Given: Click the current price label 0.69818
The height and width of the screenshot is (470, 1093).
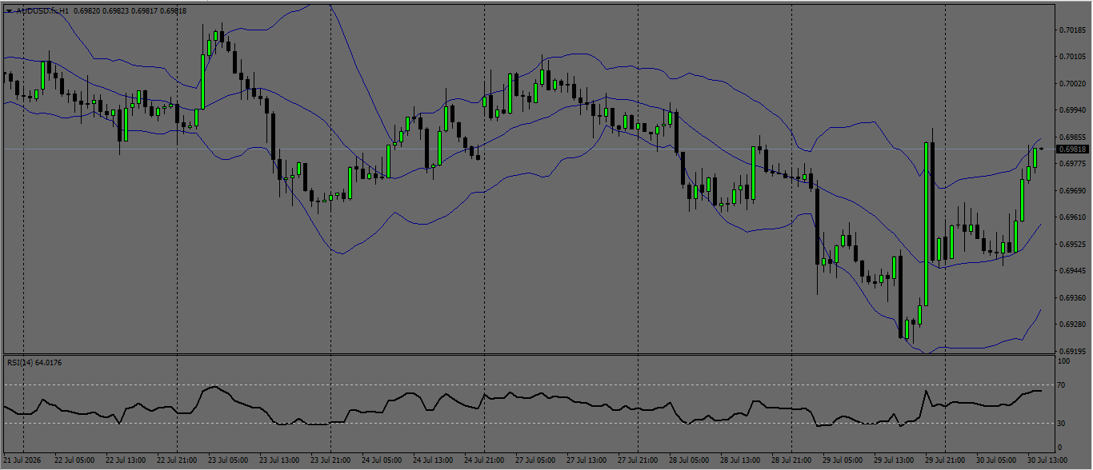Looking at the screenshot, I should pyautogui.click(x=1073, y=149).
